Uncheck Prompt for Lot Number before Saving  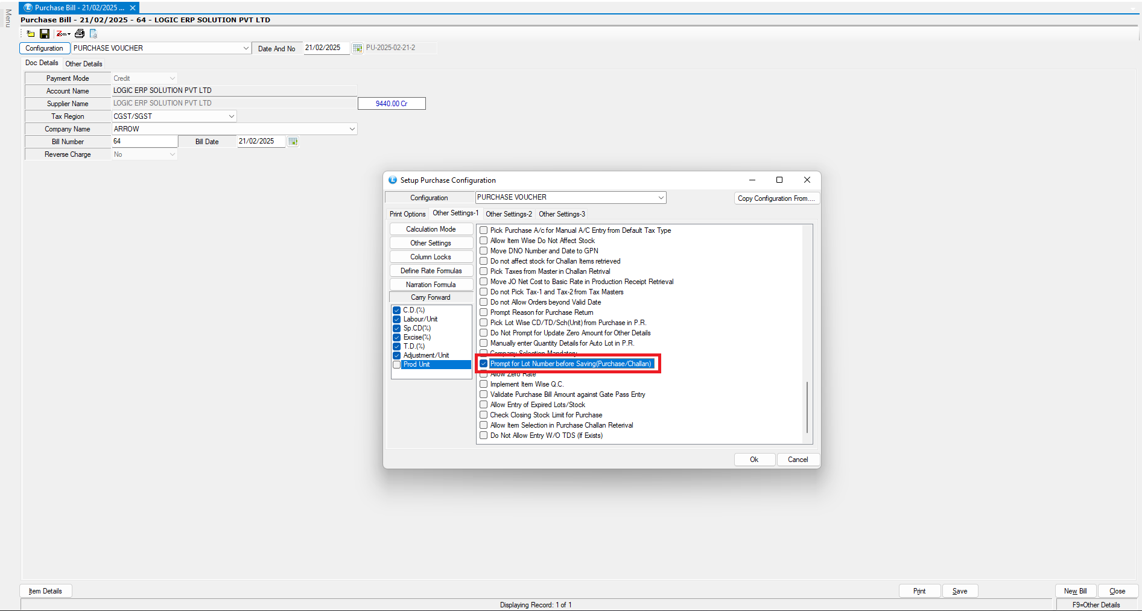484,364
